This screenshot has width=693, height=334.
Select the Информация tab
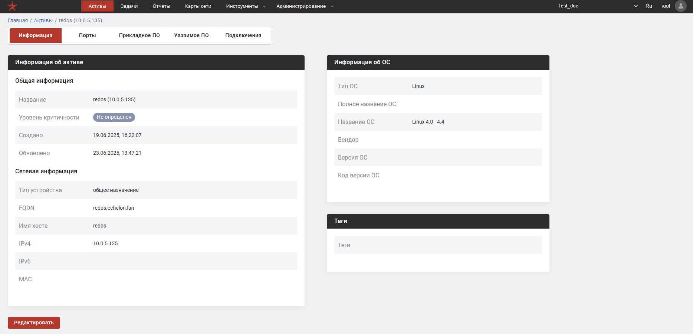click(x=36, y=36)
